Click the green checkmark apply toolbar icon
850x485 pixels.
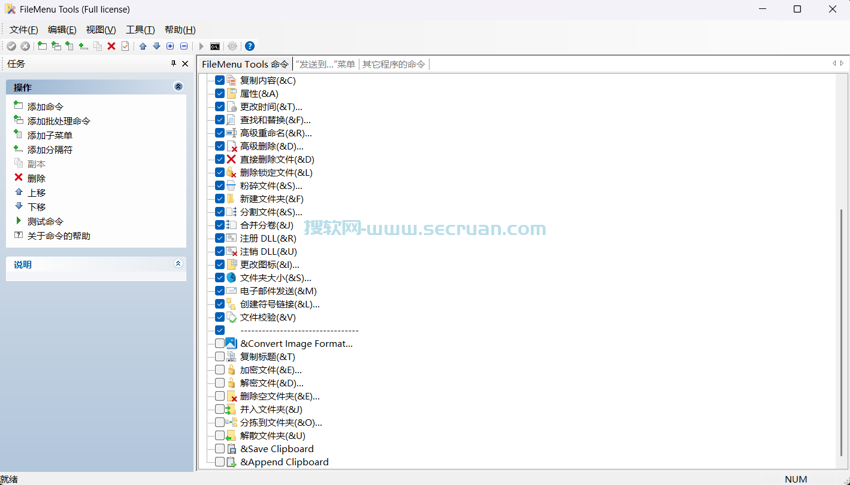tap(11, 46)
